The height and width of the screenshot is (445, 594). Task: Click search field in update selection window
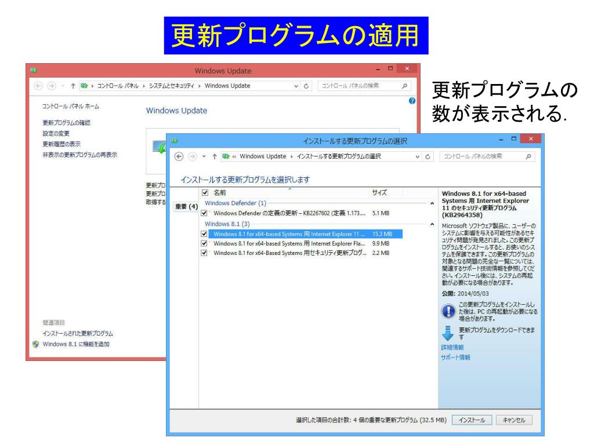487,156
